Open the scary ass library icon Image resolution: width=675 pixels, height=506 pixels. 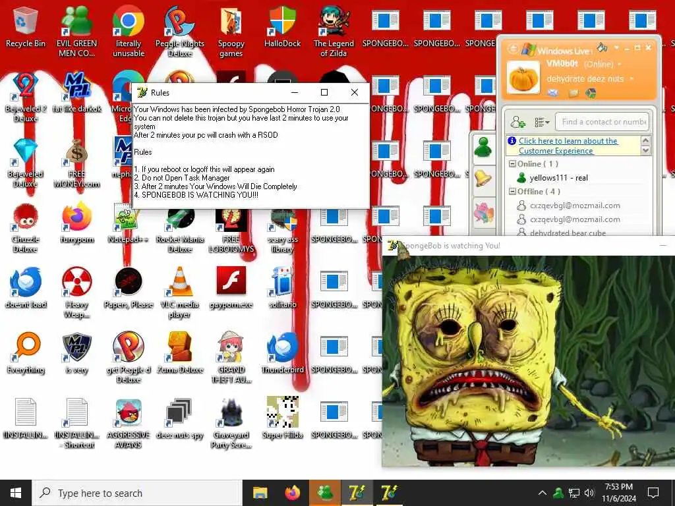click(x=282, y=231)
